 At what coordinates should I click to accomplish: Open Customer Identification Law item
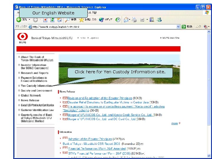[37, 110]
